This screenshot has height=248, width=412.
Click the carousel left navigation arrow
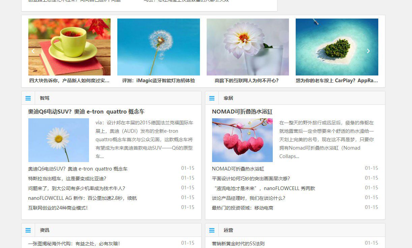point(33,51)
